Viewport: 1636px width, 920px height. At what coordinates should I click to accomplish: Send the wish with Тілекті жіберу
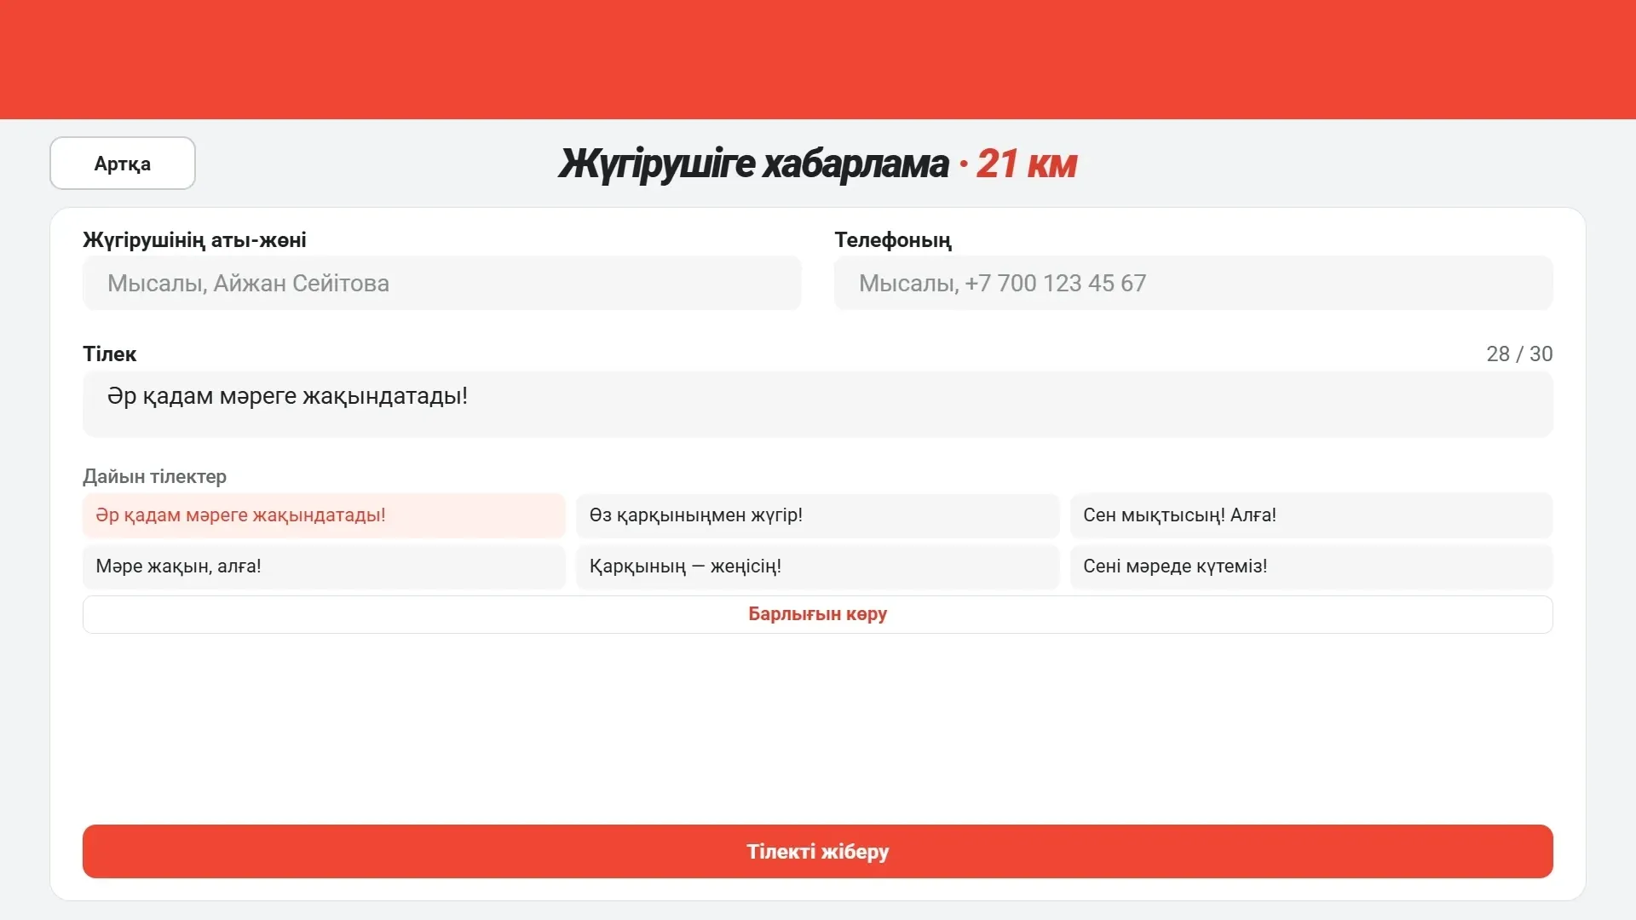click(817, 851)
